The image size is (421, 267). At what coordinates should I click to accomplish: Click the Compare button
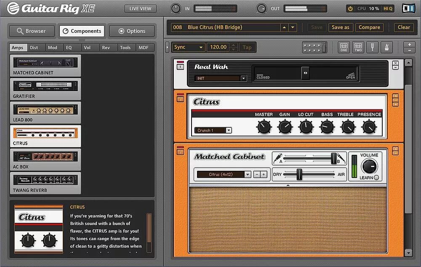tap(369, 27)
